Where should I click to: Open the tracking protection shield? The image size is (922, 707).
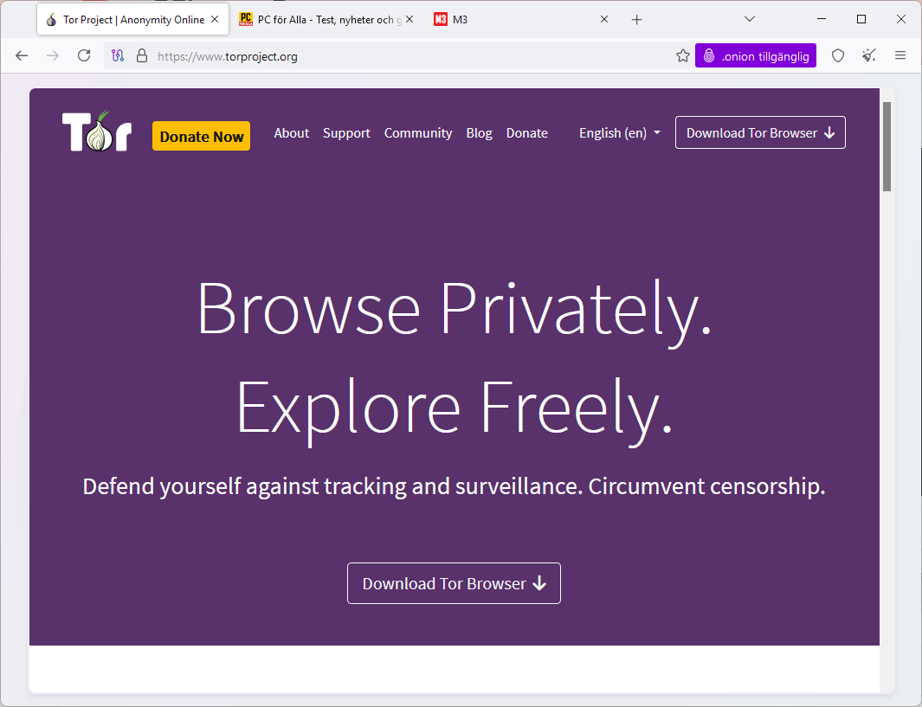point(837,55)
